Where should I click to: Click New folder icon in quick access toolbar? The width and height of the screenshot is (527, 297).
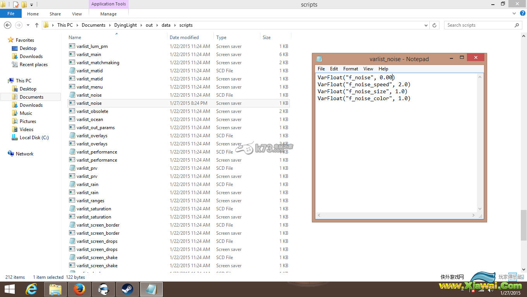coord(24,5)
